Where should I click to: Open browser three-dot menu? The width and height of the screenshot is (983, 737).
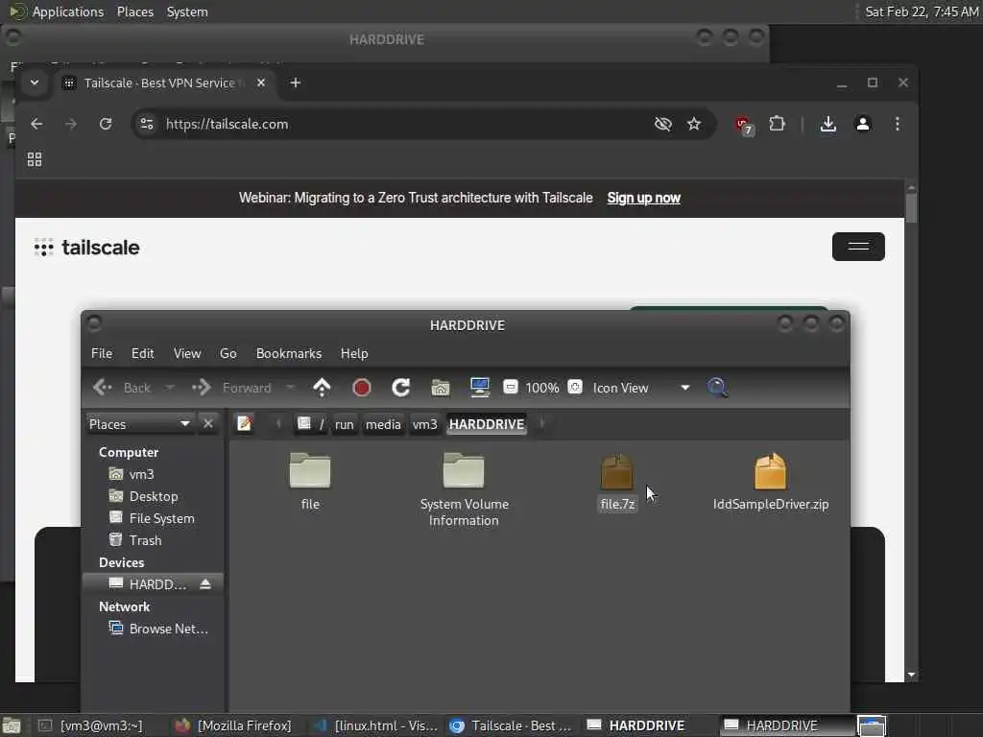click(x=898, y=124)
